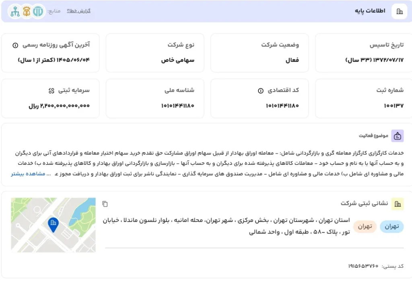Click the شناسه ملی label
412x283 pixels.
(179, 90)
